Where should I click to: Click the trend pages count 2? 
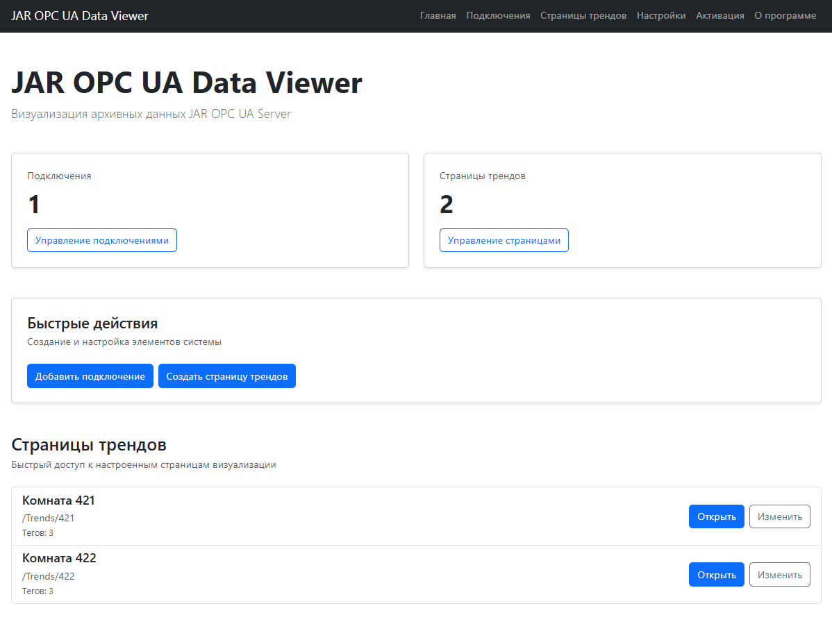pyautogui.click(x=447, y=205)
